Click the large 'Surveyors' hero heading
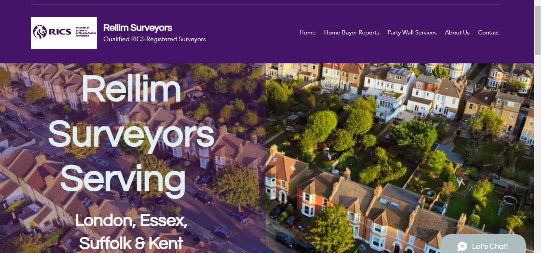The image size is (541, 253). point(131,134)
